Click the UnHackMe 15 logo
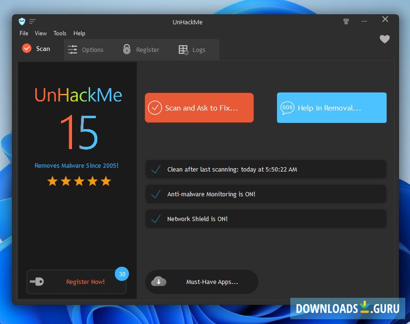This screenshot has height=324, width=410. (x=79, y=119)
